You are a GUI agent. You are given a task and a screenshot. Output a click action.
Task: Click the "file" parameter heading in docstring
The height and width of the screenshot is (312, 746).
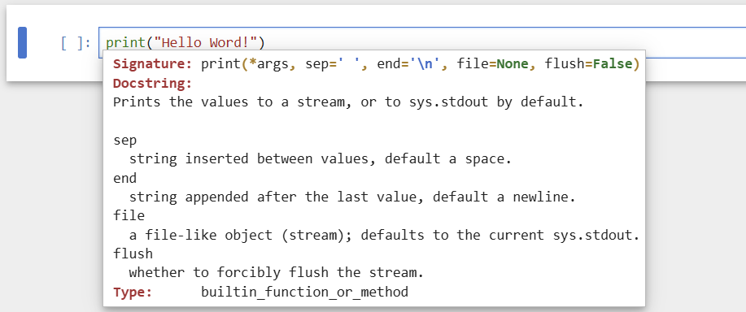point(129,215)
